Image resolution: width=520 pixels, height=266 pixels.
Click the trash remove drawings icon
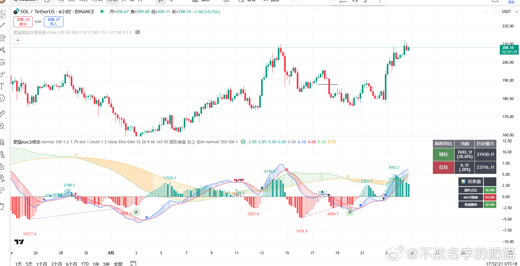(2, 207)
